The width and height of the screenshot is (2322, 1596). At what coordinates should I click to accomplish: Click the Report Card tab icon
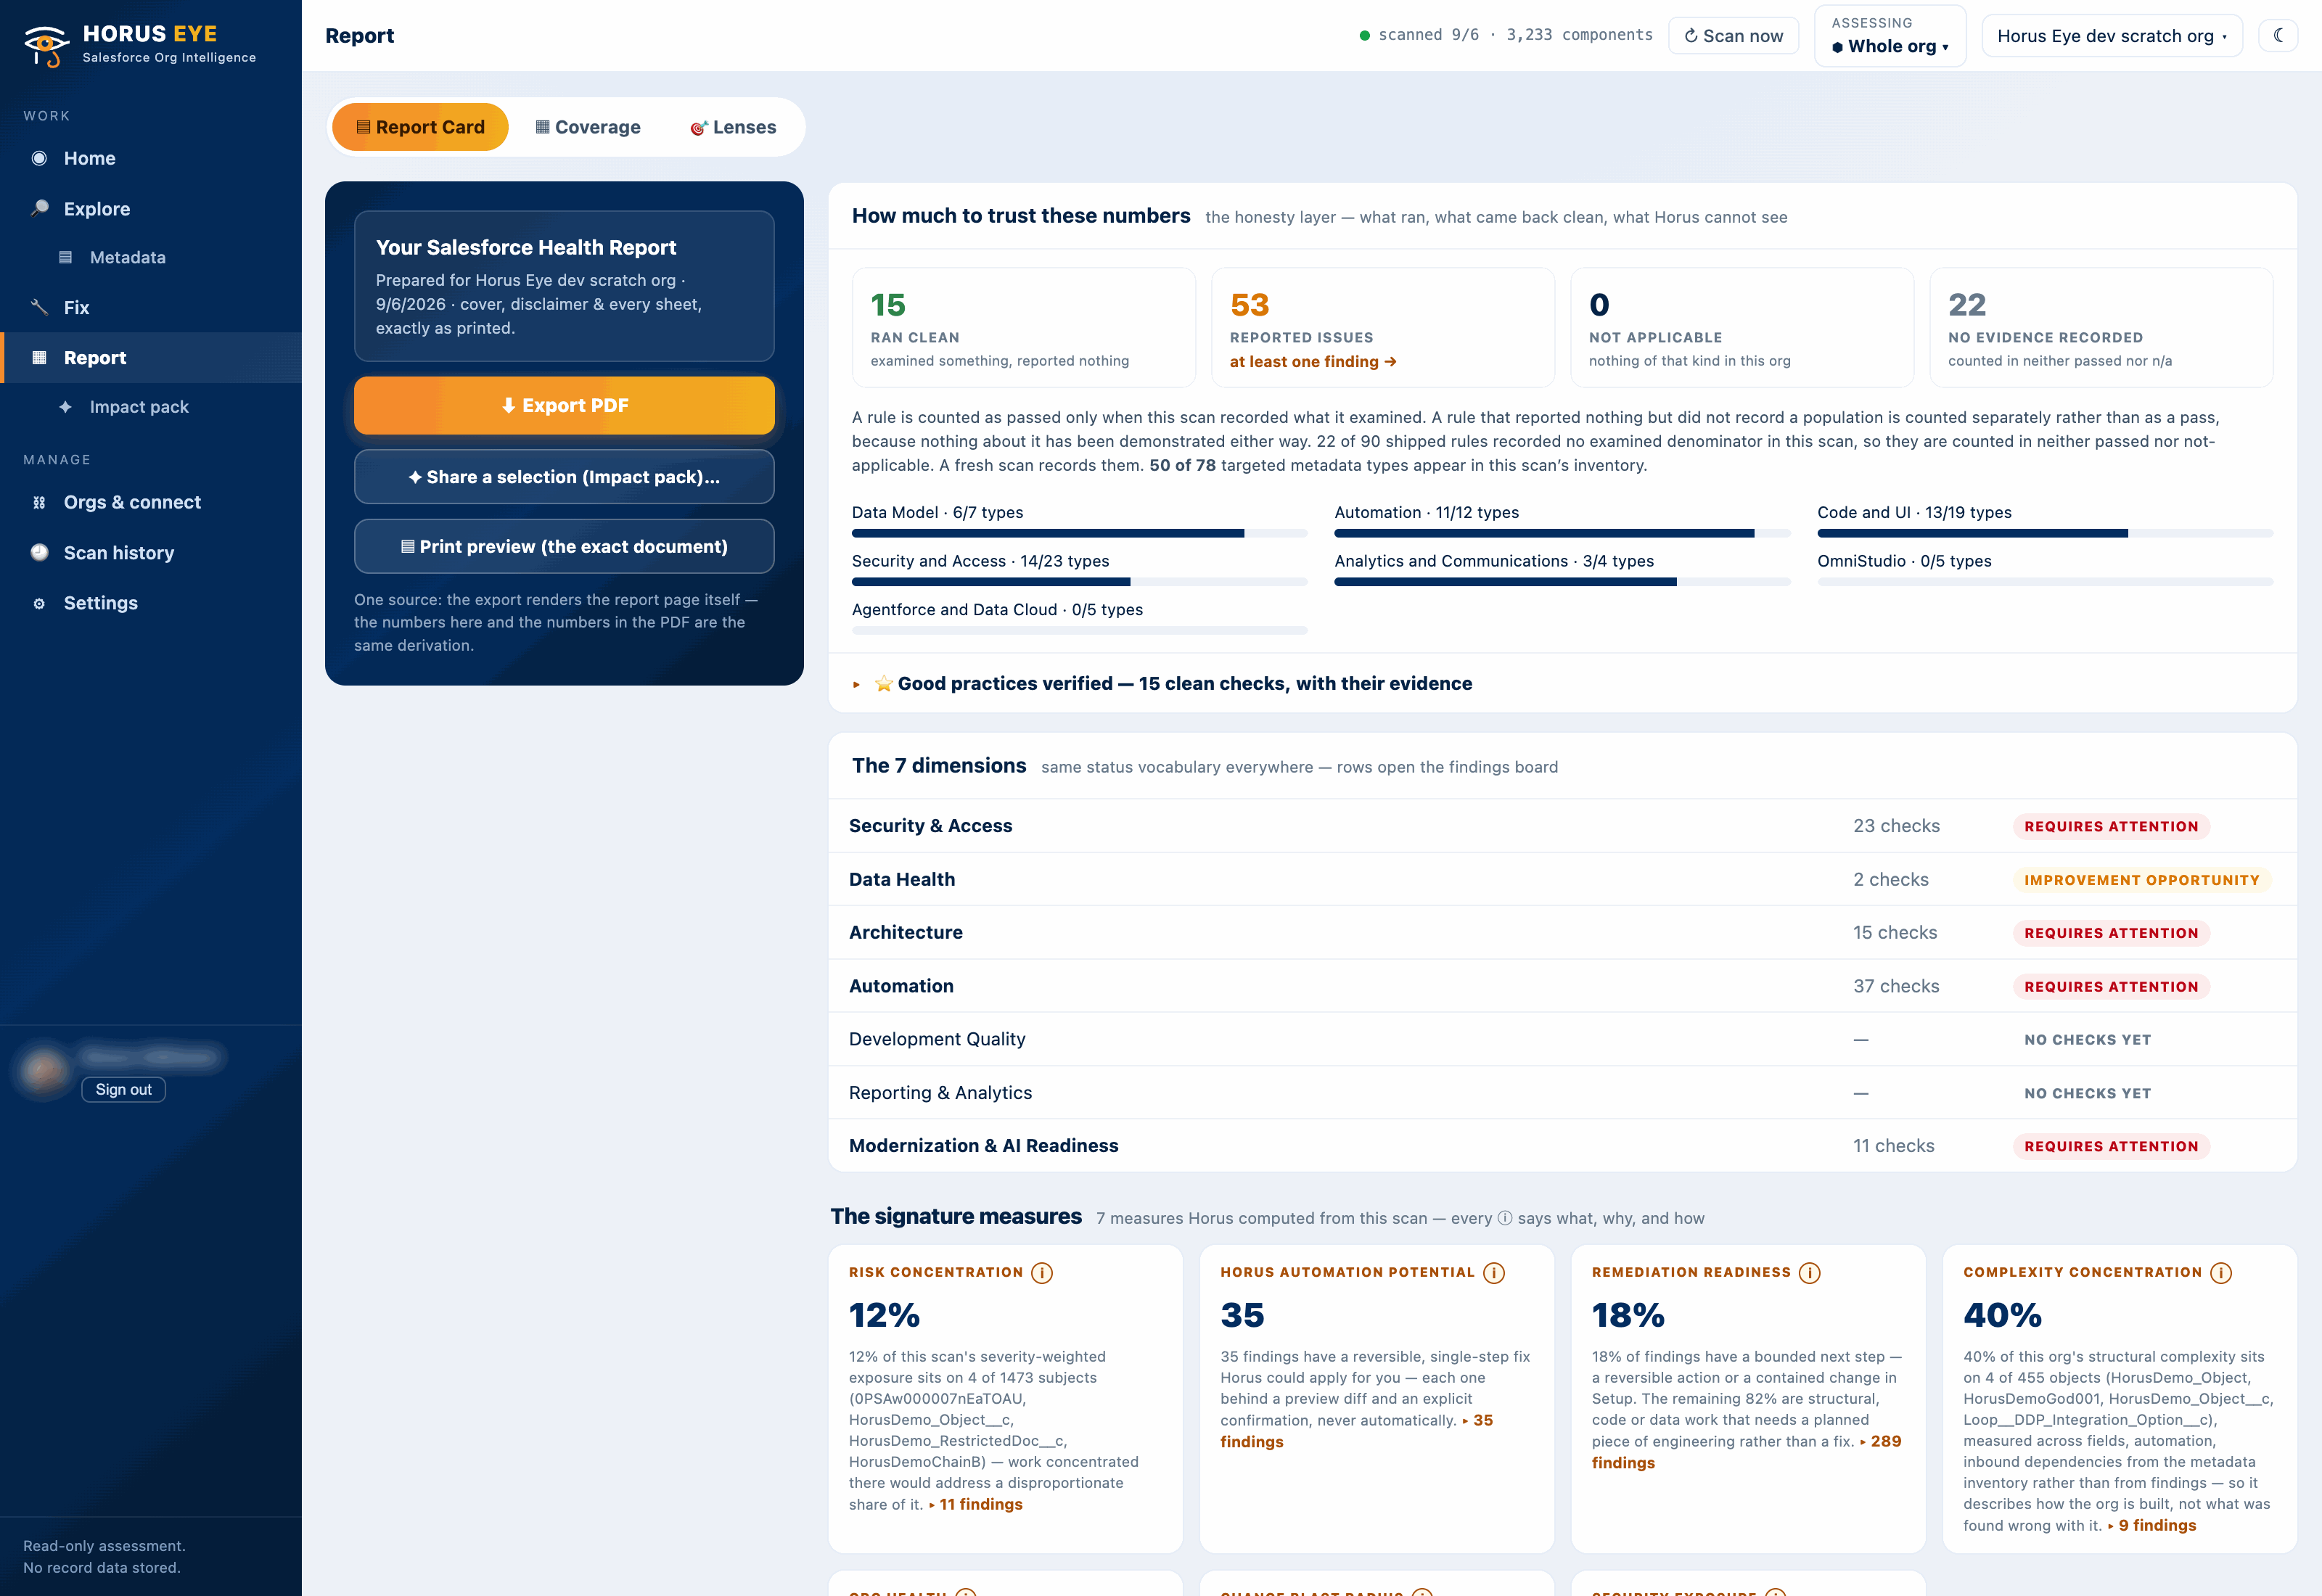point(364,127)
